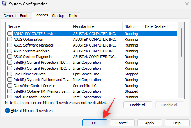Click the note about secure Microsoft services

tap(56, 103)
